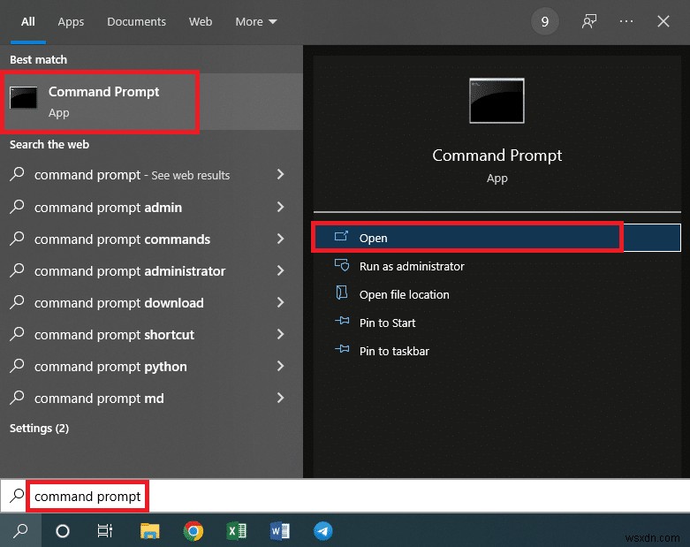The image size is (690, 547).
Task: Open File Explorer from the taskbar
Action: point(150,531)
